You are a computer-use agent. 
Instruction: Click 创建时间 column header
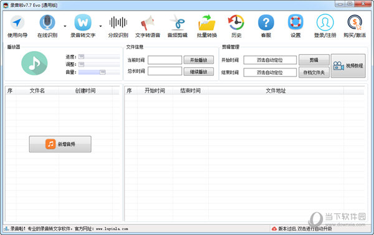coord(85,91)
